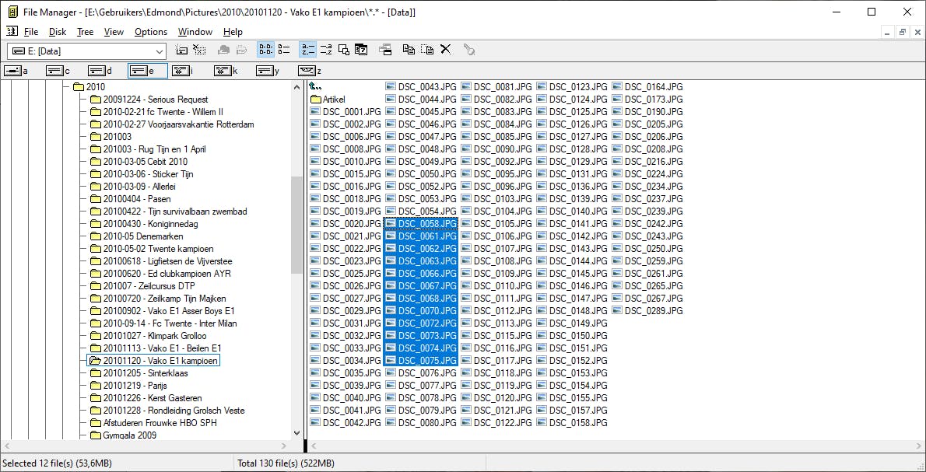The width and height of the screenshot is (926, 472).
Task: Open the Disk menu
Action: [58, 32]
